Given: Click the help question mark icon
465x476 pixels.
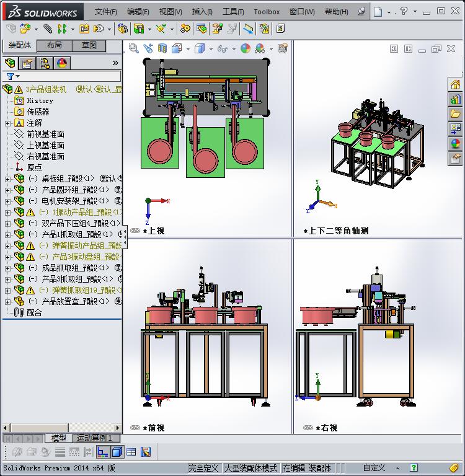Looking at the screenshot, I should 404,12.
